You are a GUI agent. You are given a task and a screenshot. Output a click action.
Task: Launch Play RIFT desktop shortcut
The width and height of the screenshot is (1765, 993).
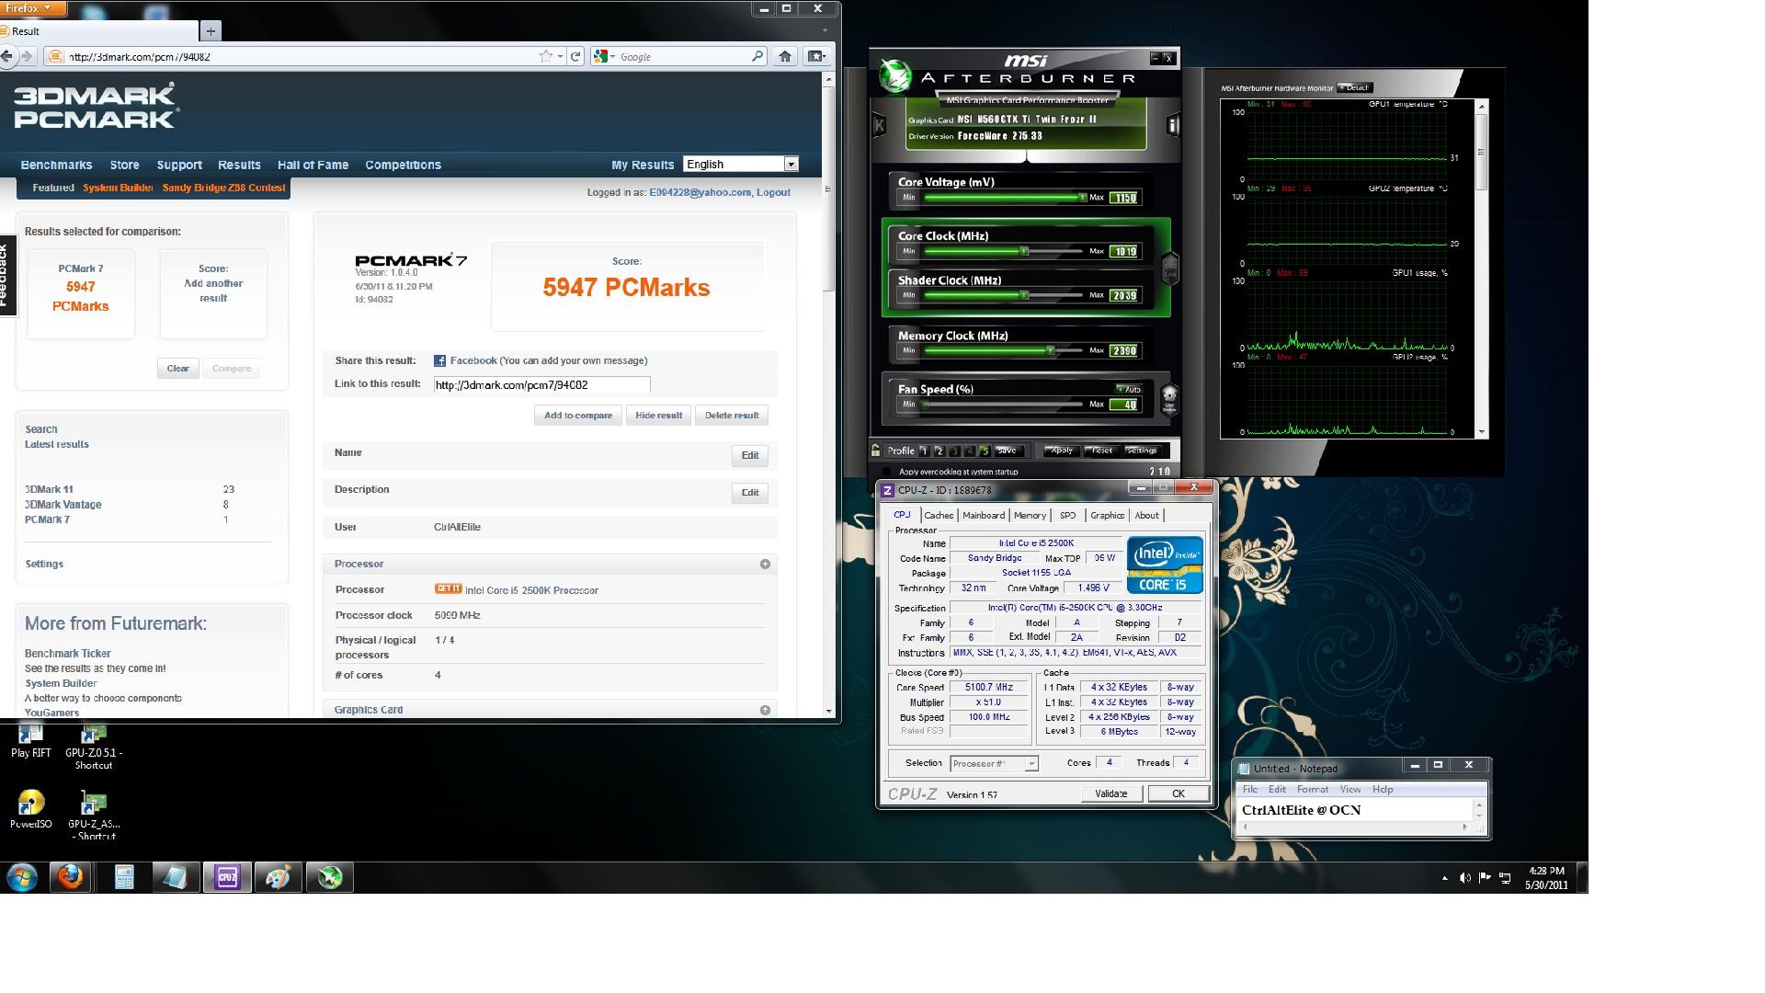[x=30, y=741]
